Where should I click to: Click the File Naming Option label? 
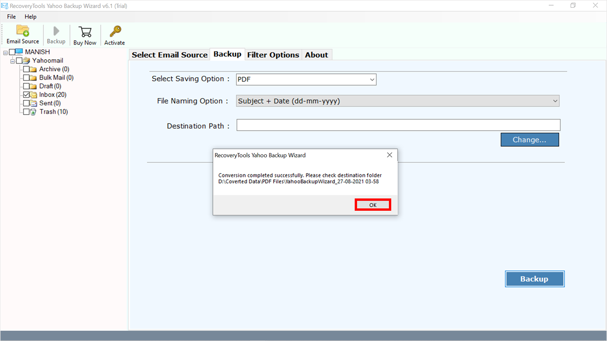(193, 101)
